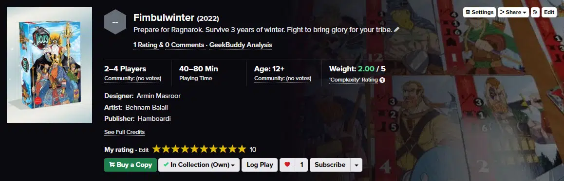The image size is (564, 181).
Task: Click the Subscribe button
Action: tap(330, 165)
